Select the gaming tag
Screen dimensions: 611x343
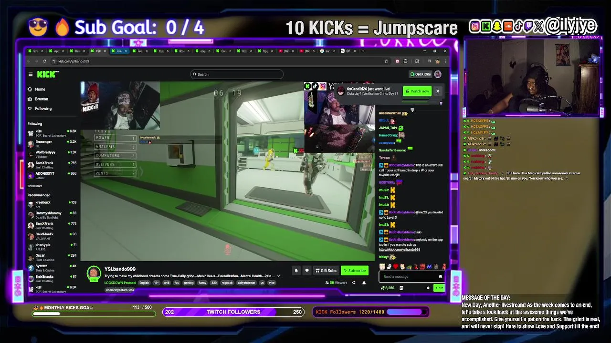point(189,282)
